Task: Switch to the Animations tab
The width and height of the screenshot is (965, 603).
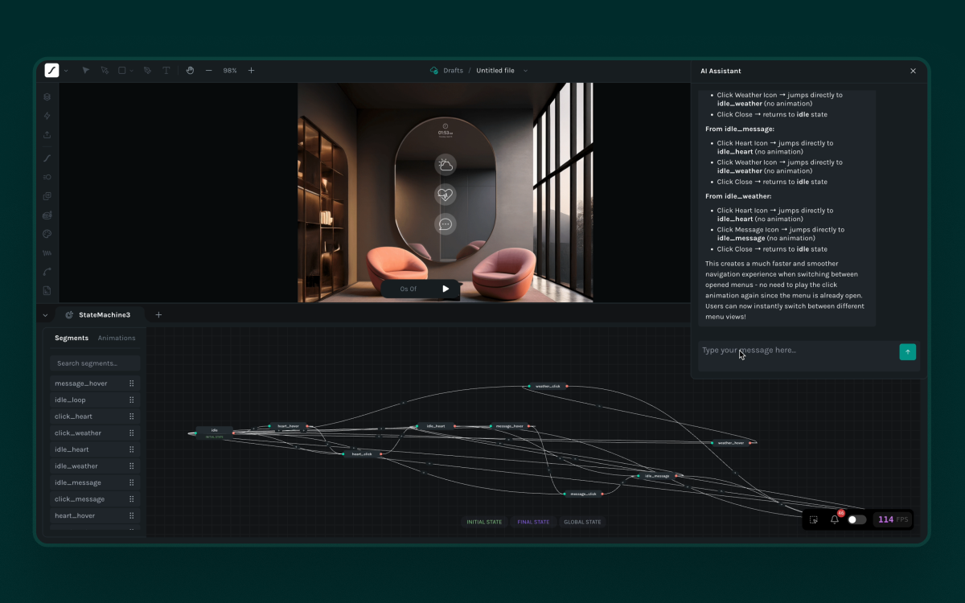Action: point(117,338)
